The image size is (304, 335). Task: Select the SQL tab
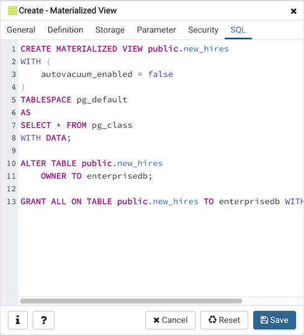[x=238, y=30]
